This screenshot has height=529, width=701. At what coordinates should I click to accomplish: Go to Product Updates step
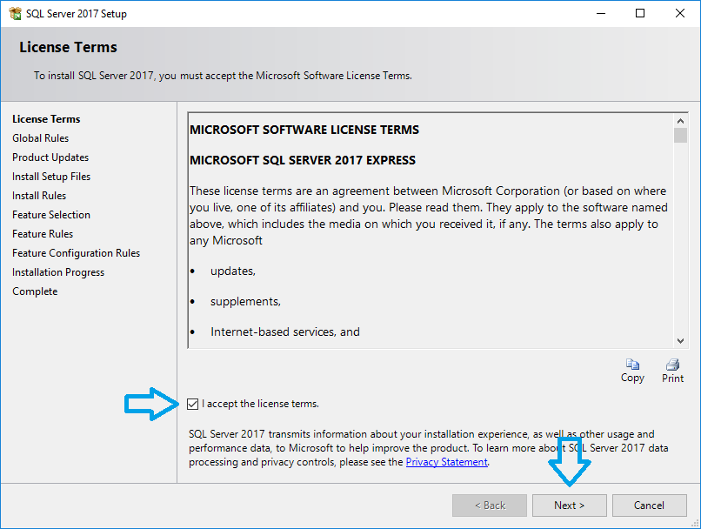point(50,157)
